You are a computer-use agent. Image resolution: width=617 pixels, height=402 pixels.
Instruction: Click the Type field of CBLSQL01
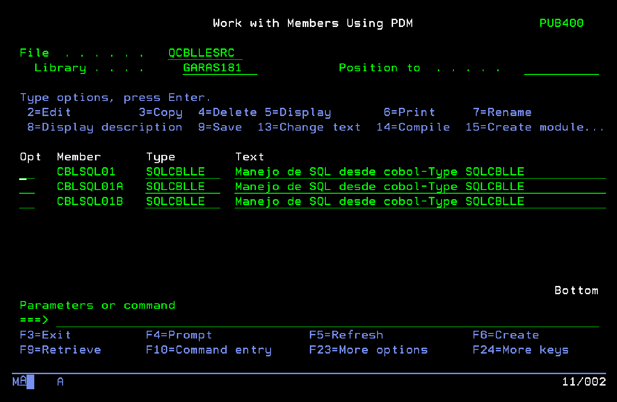(182, 172)
